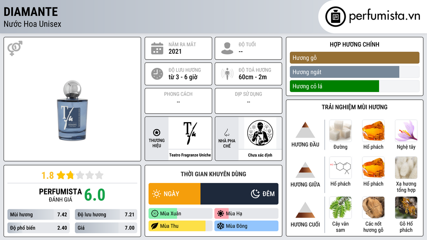Click the Mùa Hạ season bar
The height and width of the screenshot is (240, 427).
(246, 214)
